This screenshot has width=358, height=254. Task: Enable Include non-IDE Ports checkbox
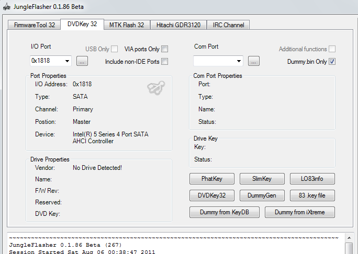(164, 62)
